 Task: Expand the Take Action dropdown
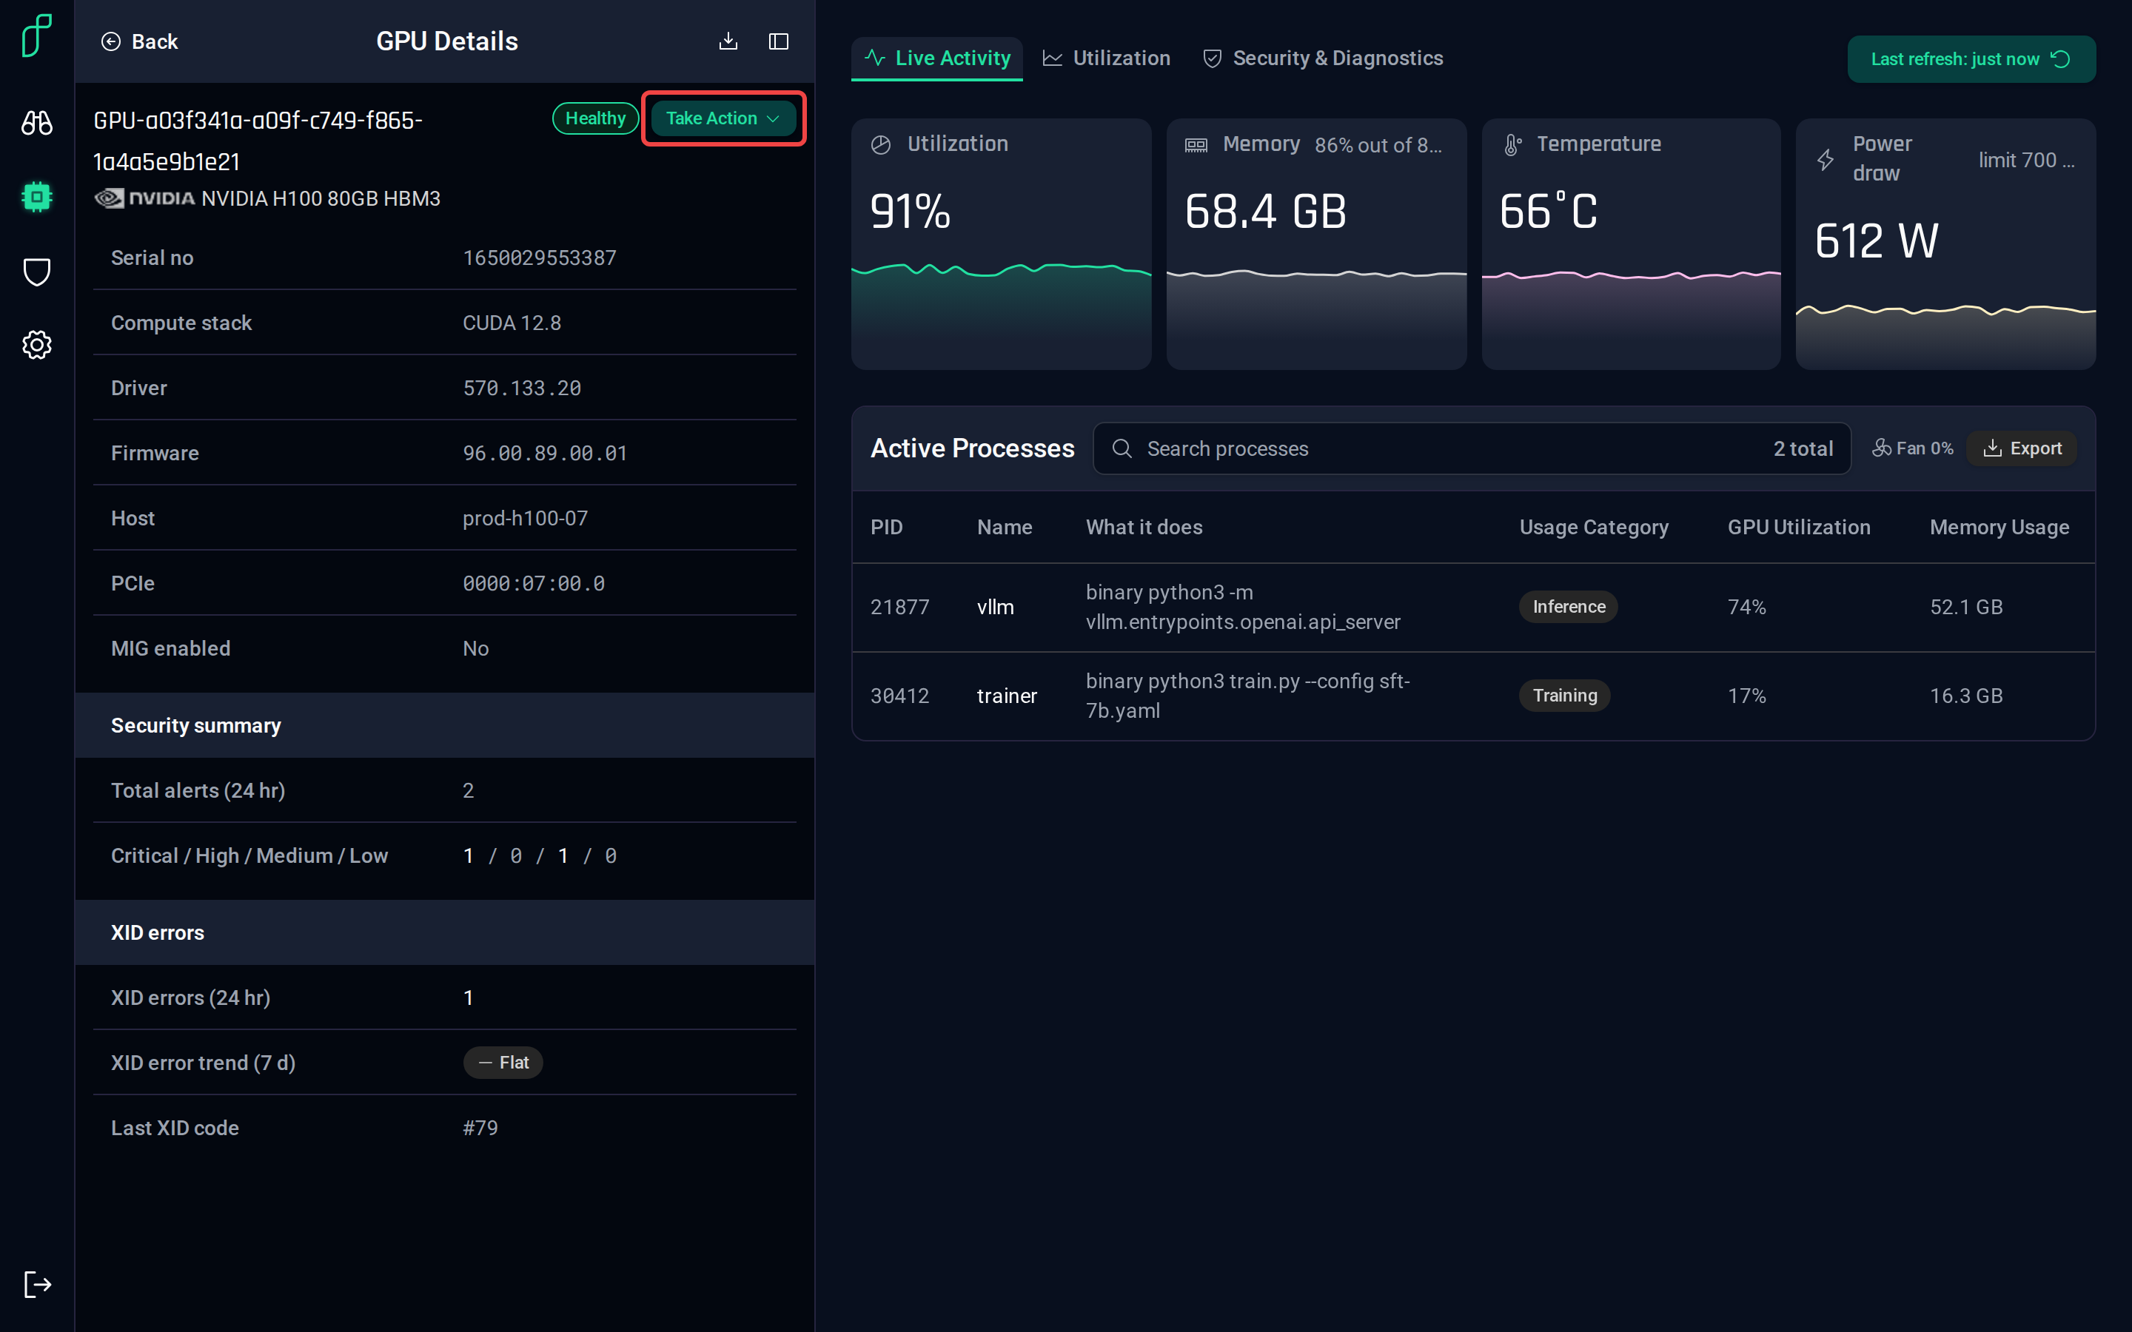(x=723, y=118)
